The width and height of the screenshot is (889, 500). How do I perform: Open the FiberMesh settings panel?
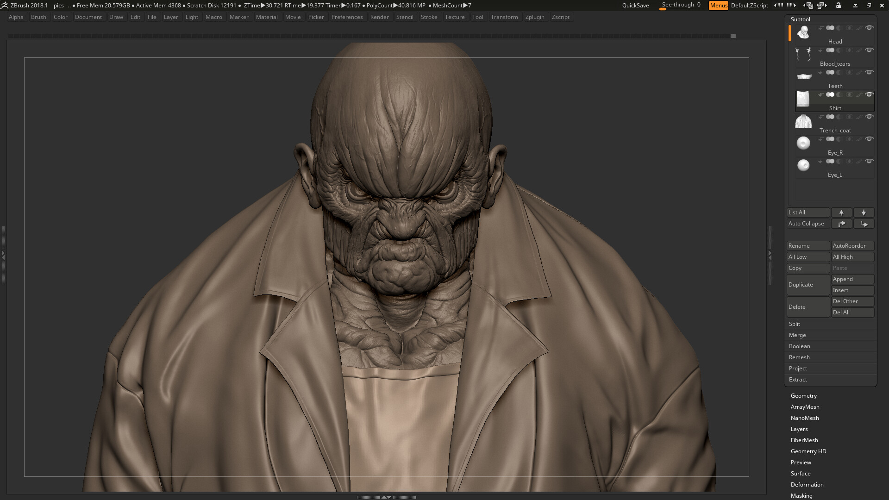[804, 439]
